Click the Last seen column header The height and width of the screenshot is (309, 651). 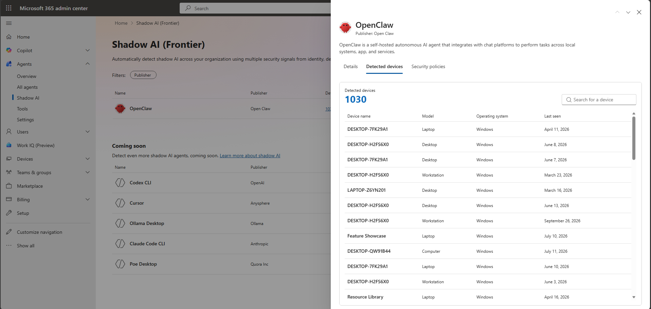[x=553, y=116]
